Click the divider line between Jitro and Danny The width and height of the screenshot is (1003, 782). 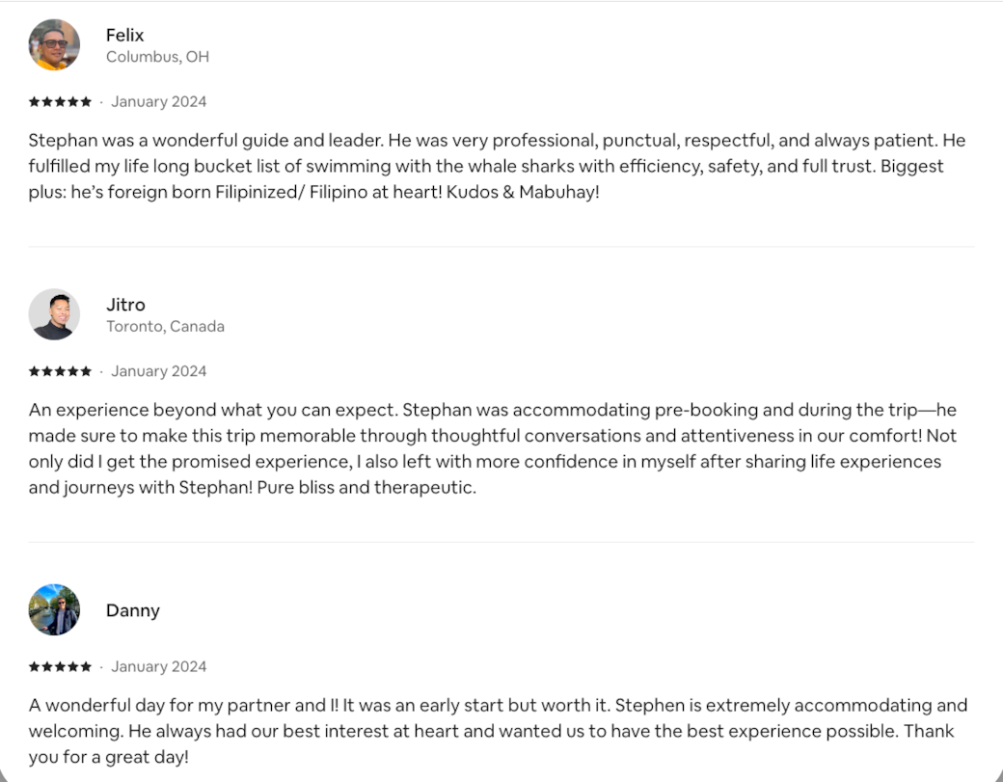(501, 542)
